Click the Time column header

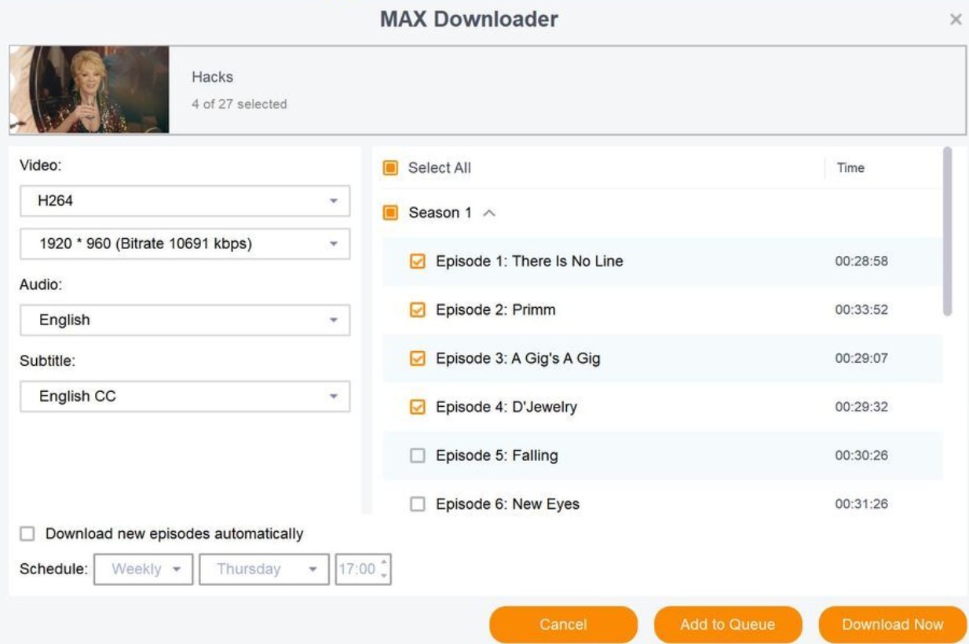(x=850, y=168)
